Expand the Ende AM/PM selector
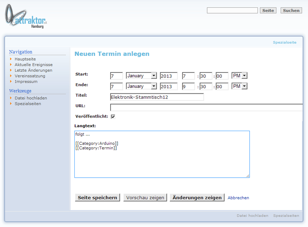 tap(239, 86)
